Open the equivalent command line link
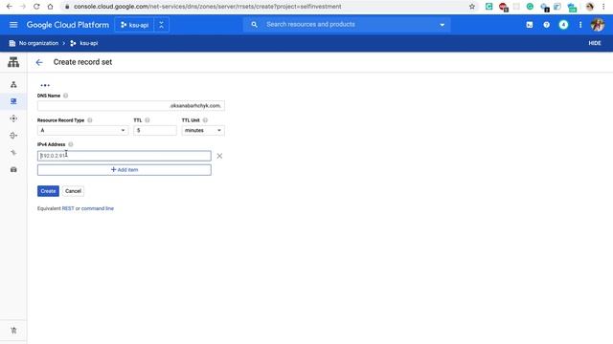The image size is (613, 344). point(98,208)
